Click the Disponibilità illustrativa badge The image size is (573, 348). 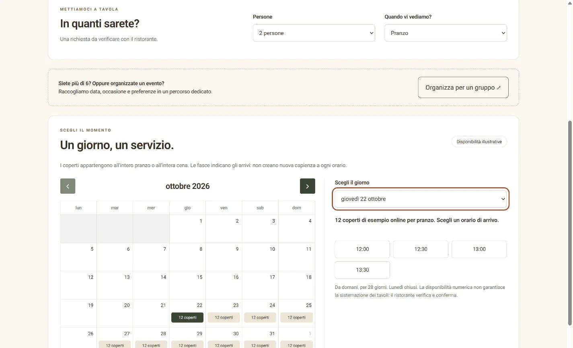[479, 142]
